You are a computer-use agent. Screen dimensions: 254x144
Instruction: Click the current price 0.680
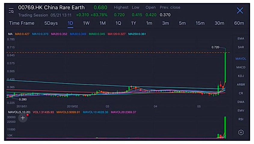[100, 7]
